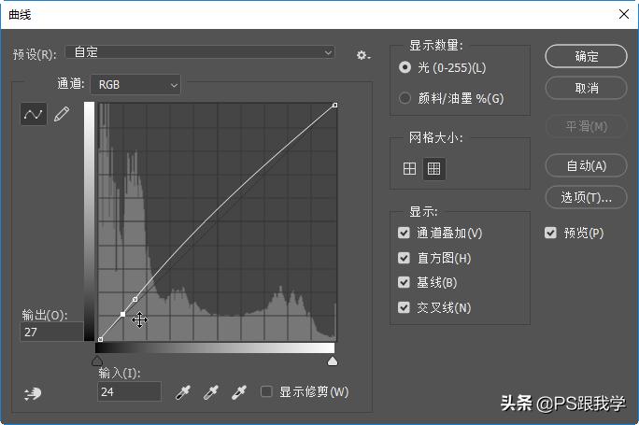639x425 pixels.
Task: Pick the gray point eyedropper
Action: tap(211, 392)
